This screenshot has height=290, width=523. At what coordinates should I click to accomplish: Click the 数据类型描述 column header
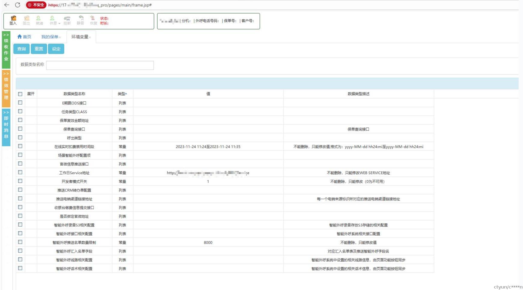pyautogui.click(x=358, y=94)
